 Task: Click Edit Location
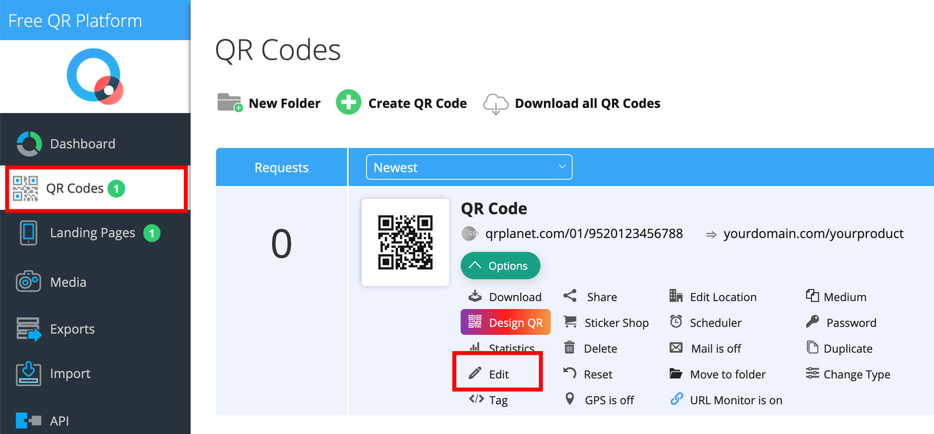click(x=723, y=297)
